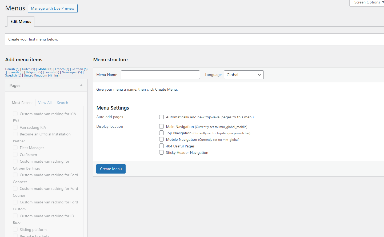Viewport: 384px width, 237px height.
Task: Check the Fleet Manager page item
Action: click(15, 148)
